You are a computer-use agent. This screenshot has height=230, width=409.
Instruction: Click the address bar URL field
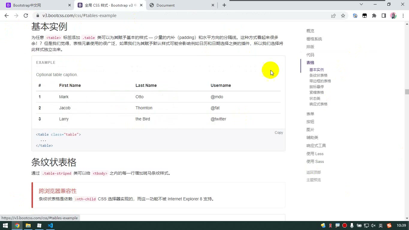coord(180,16)
